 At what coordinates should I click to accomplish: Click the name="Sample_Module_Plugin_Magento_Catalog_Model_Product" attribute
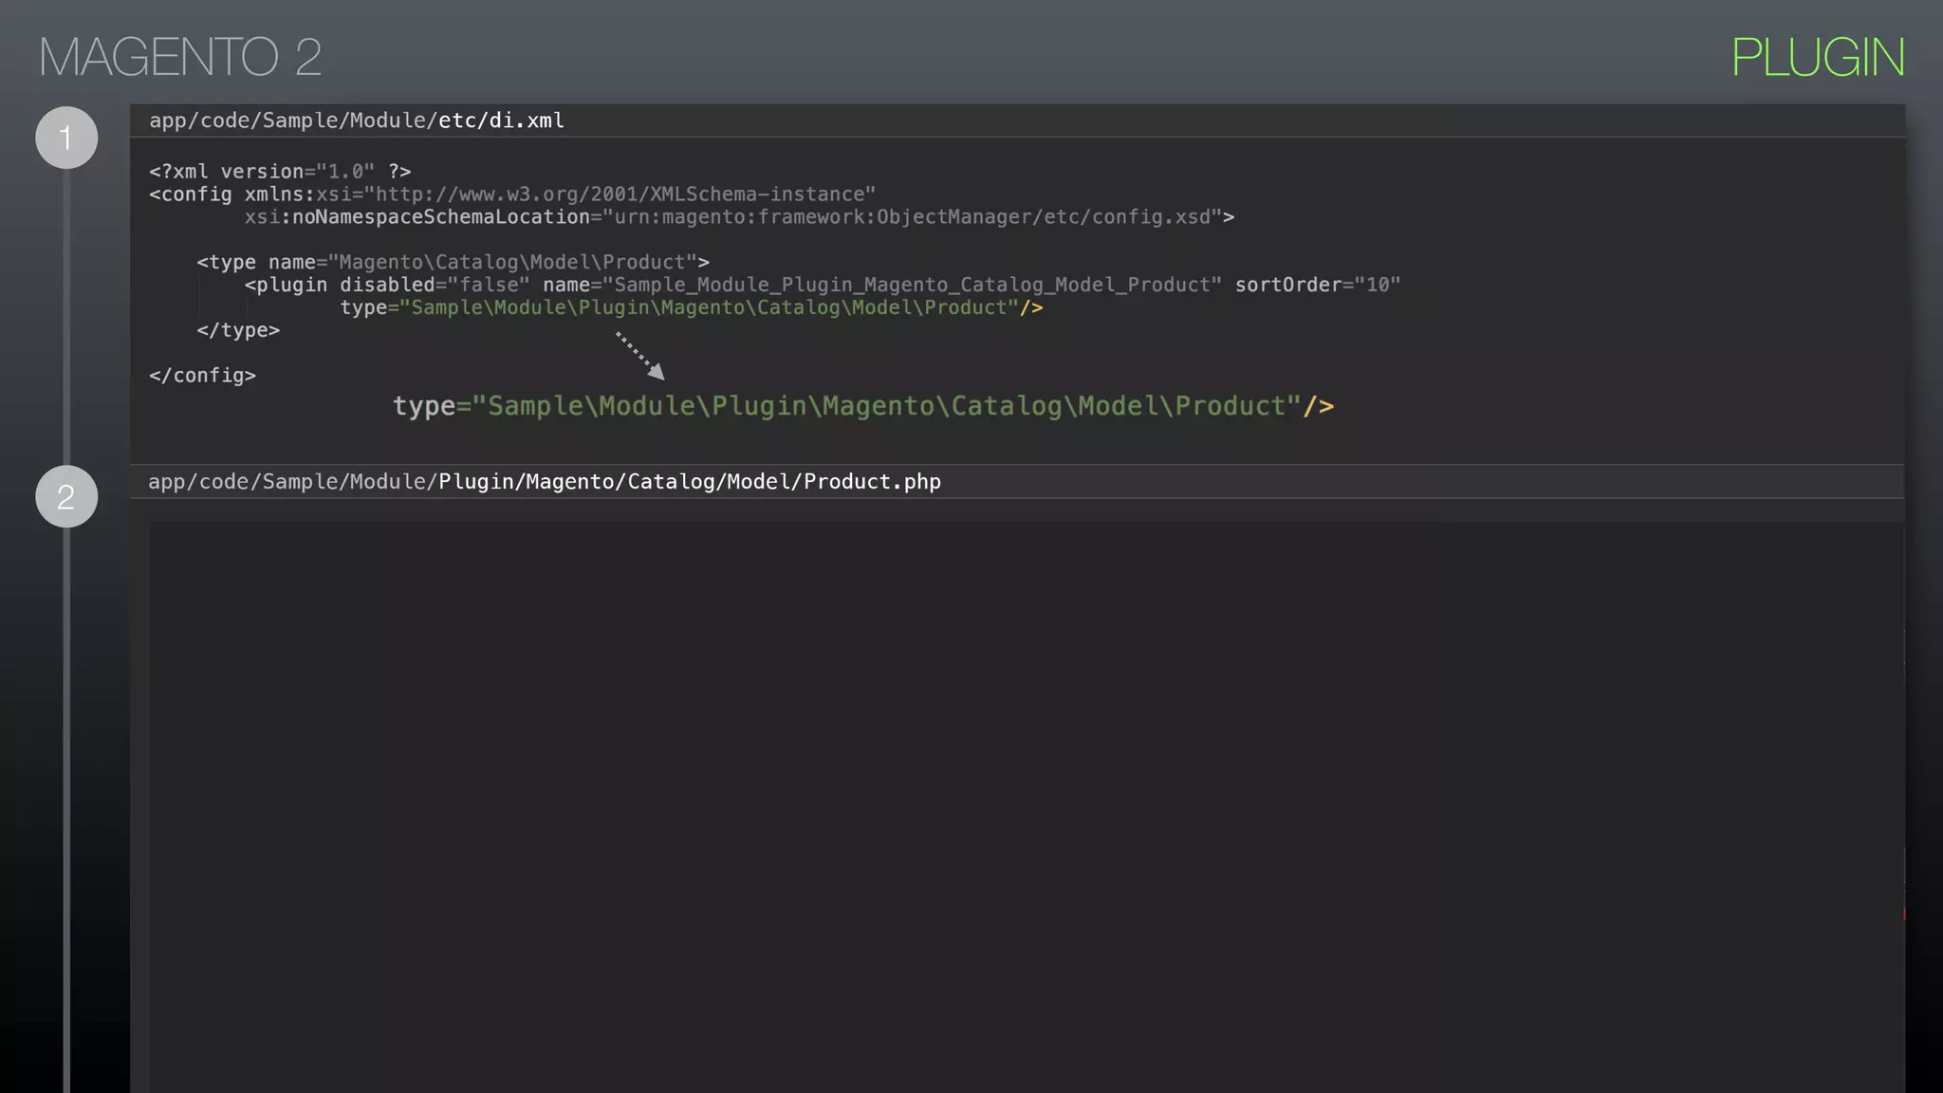(882, 285)
